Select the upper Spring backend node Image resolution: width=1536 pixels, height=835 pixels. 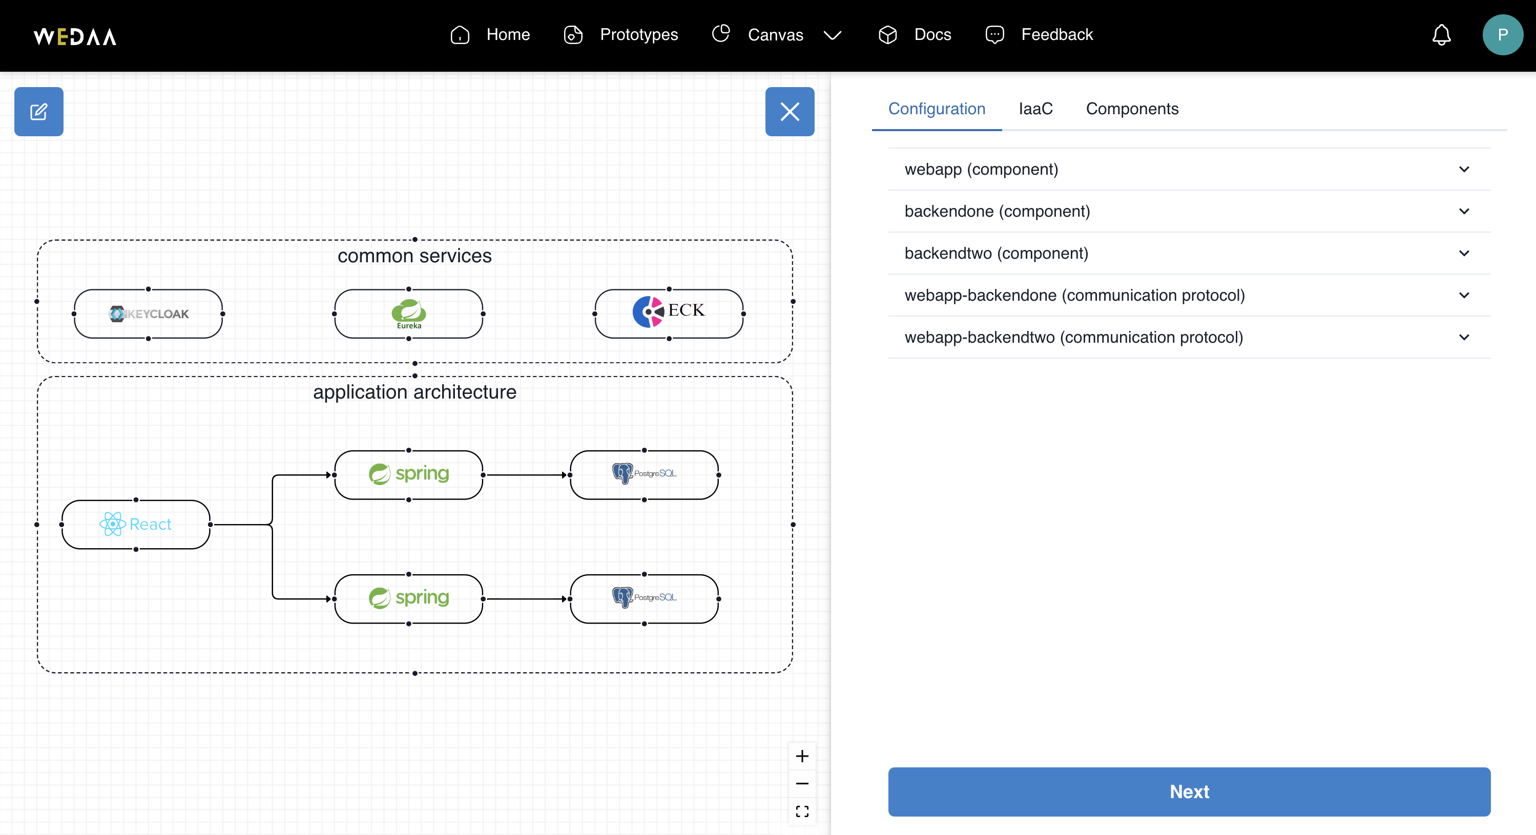tap(408, 474)
